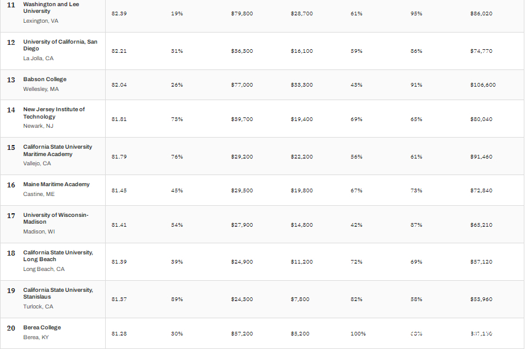Open University of Wisconsin-Madison link
The height and width of the screenshot is (349, 525).
pos(55,218)
